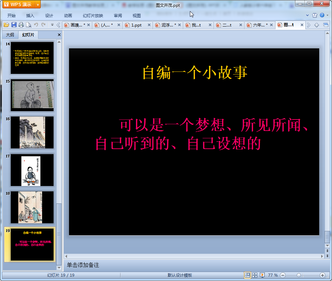Save the presentation with floppy disk icon
Viewport: 332px width, 281px height.
[14, 25]
